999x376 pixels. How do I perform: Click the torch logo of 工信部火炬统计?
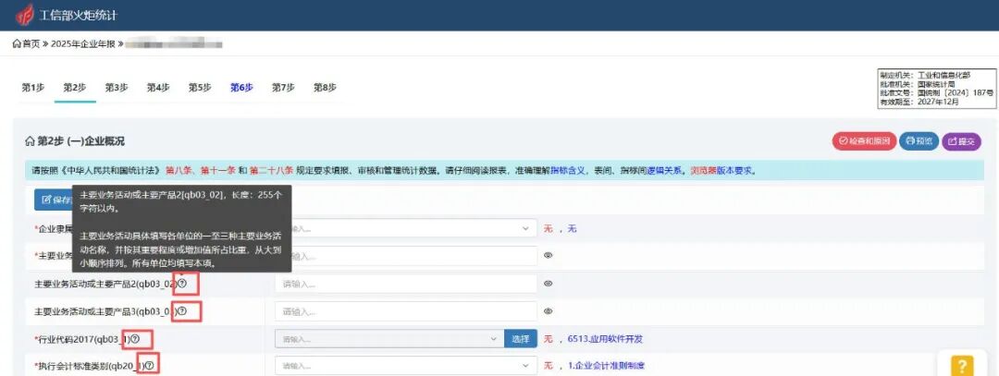pos(25,14)
